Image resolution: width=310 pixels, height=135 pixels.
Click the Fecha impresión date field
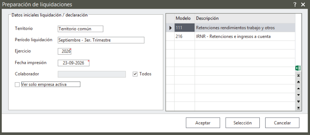pos(74,63)
